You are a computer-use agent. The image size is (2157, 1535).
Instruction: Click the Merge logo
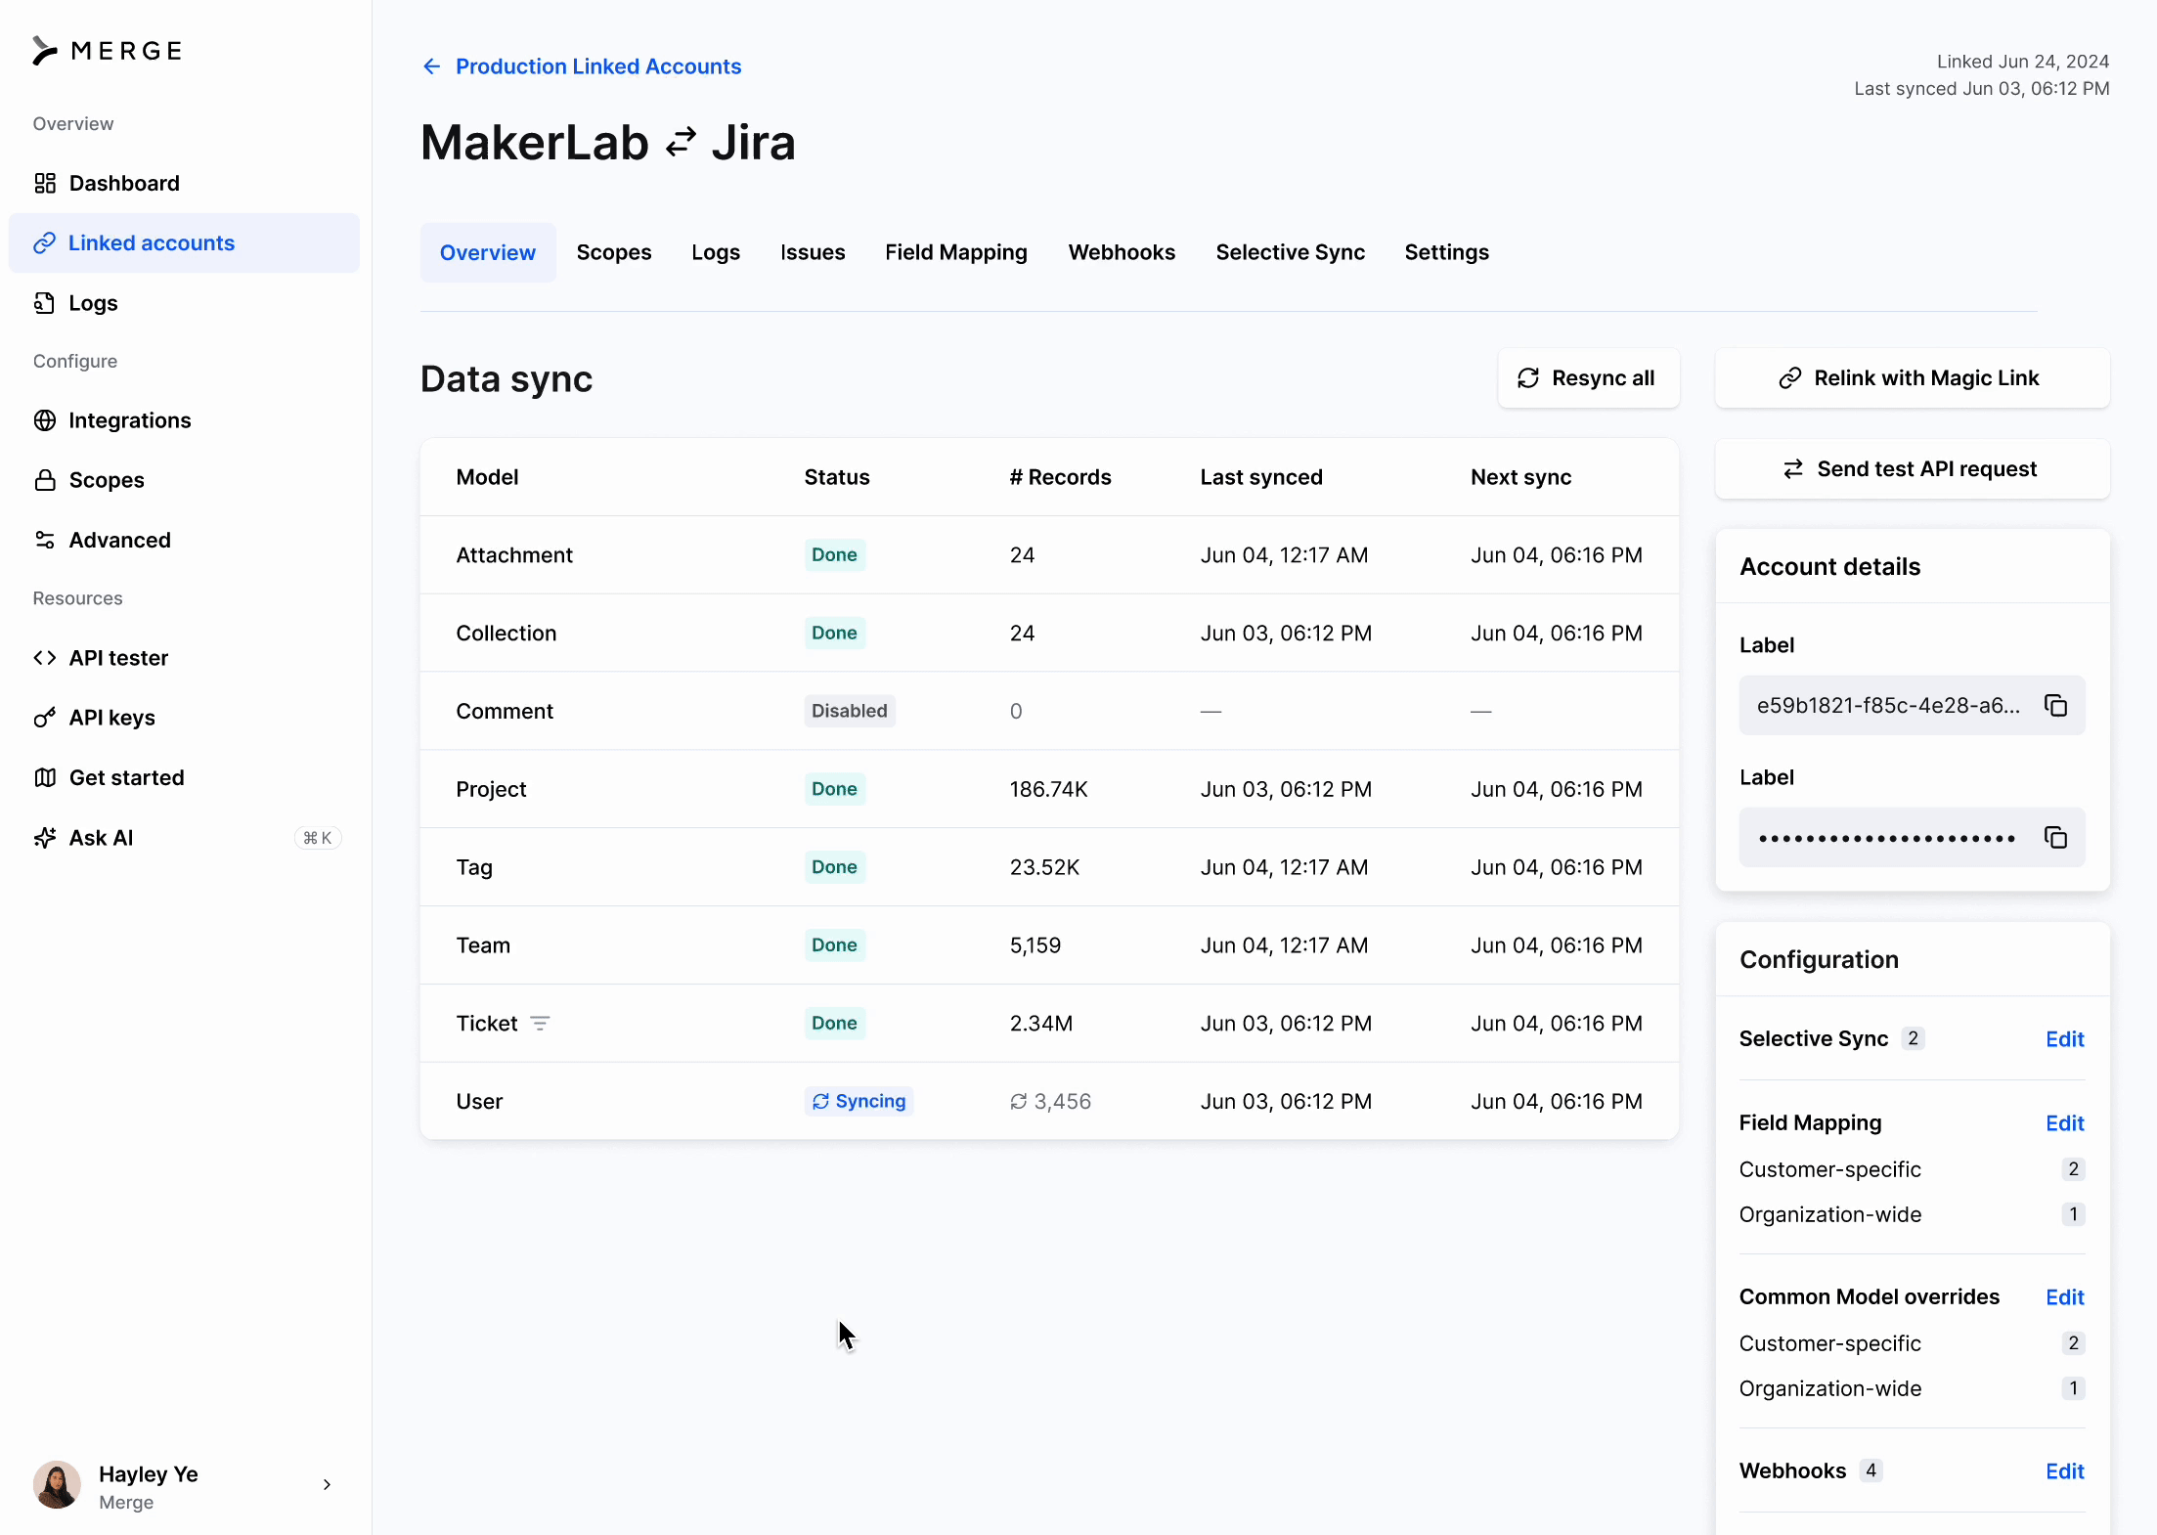pyautogui.click(x=108, y=51)
